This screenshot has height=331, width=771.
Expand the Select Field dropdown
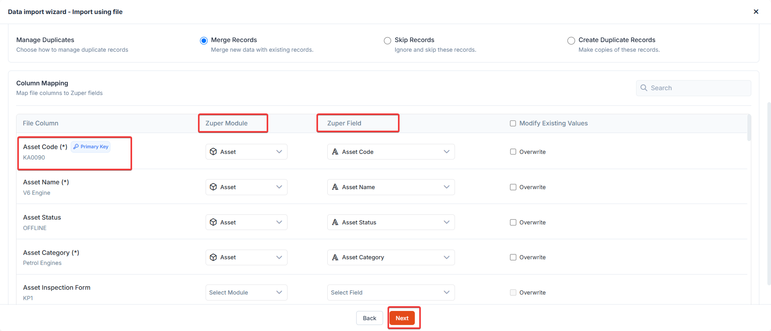(390, 293)
